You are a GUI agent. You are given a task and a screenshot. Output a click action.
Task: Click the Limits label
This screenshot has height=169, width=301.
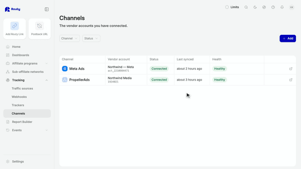pyautogui.click(x=235, y=7)
